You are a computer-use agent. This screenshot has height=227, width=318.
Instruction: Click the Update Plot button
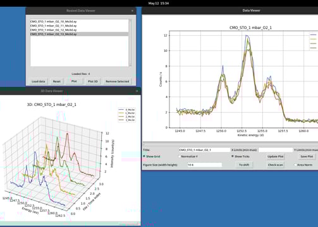point(276,156)
